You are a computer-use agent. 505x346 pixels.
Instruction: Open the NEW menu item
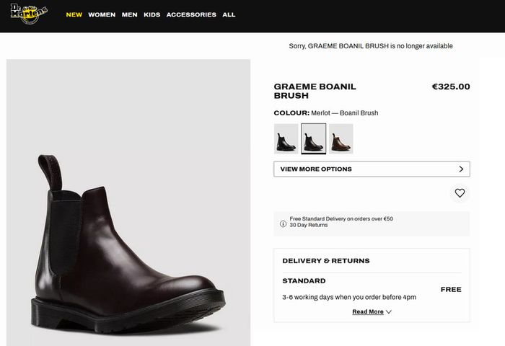point(74,14)
